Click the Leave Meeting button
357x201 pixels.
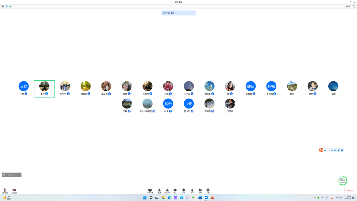click(350, 190)
